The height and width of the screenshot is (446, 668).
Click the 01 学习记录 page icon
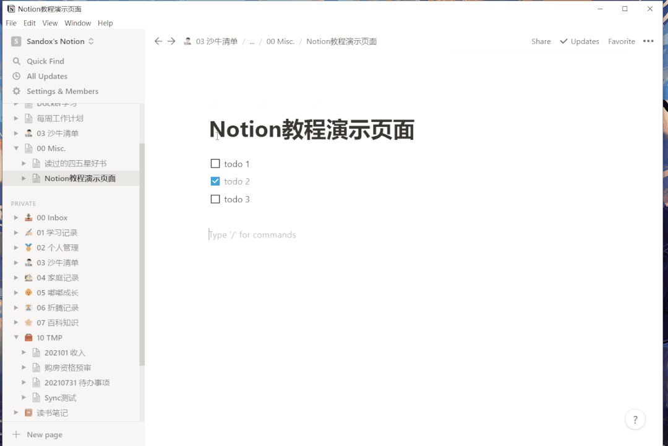[28, 233]
